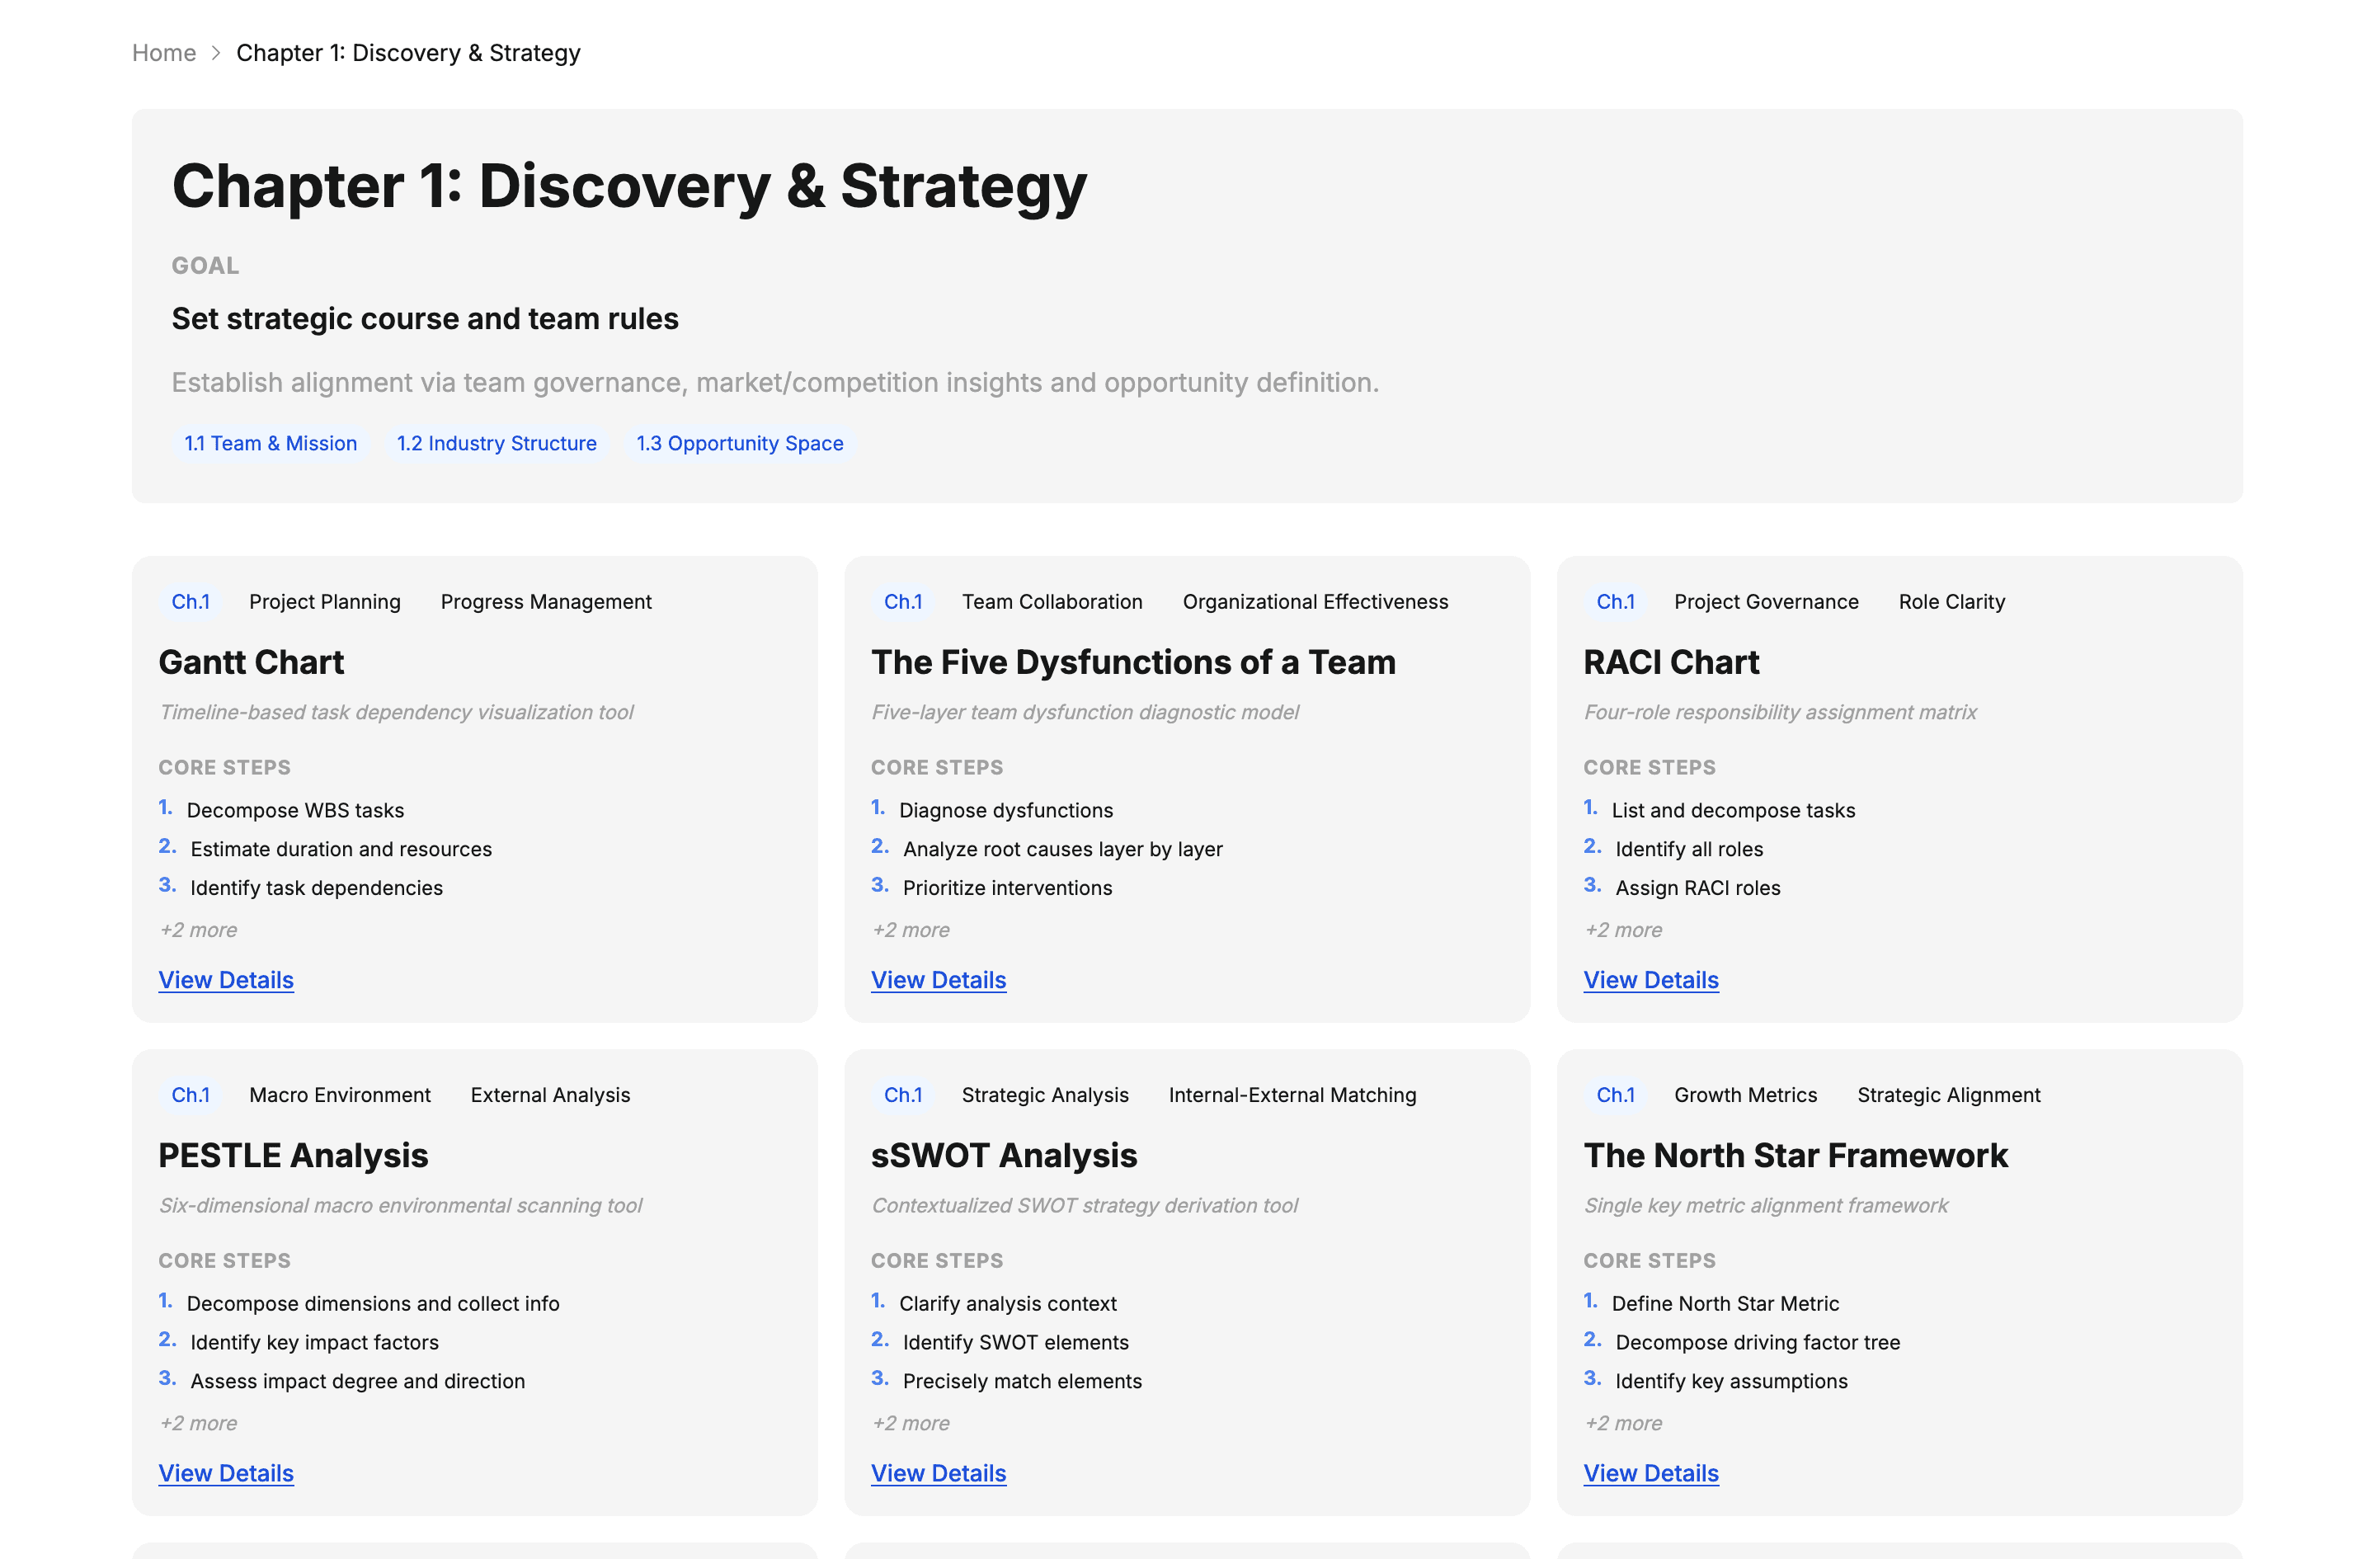Screen dimensions: 2372x1559
Task: Open the 1.1 Team & Mission section tag
Action: [x=270, y=444]
